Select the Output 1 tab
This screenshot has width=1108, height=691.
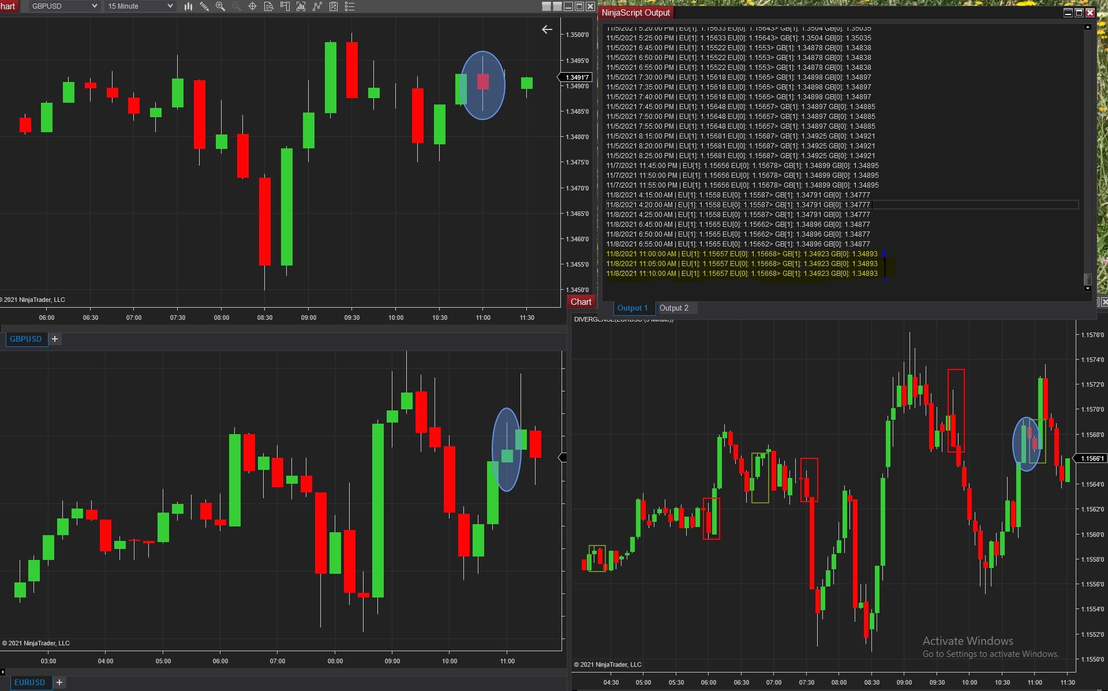(x=632, y=308)
